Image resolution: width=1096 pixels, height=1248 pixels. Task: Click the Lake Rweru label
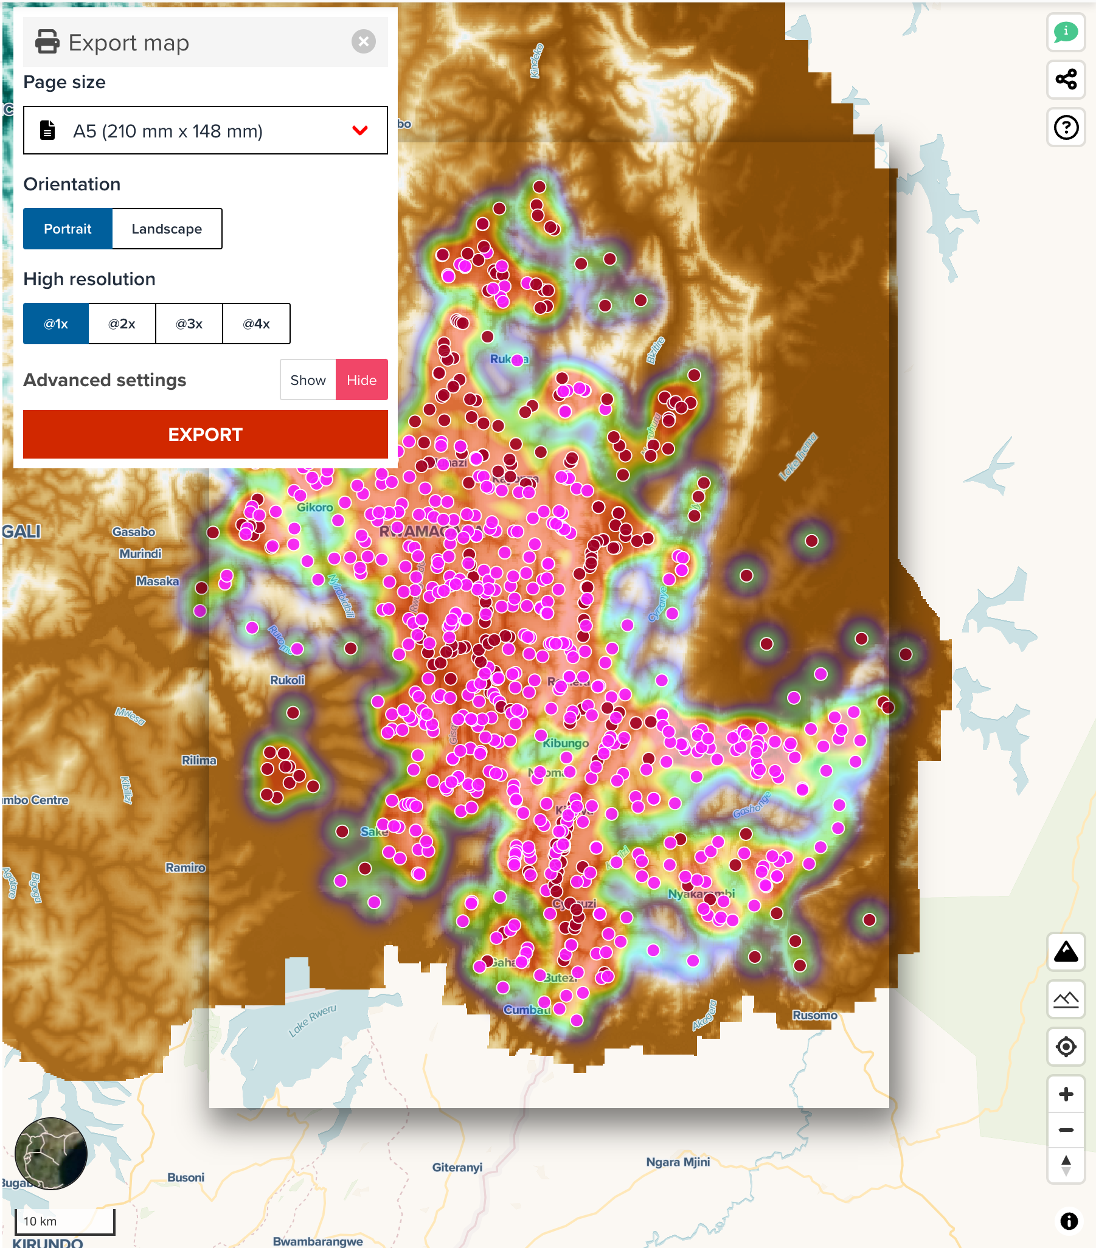[312, 1021]
